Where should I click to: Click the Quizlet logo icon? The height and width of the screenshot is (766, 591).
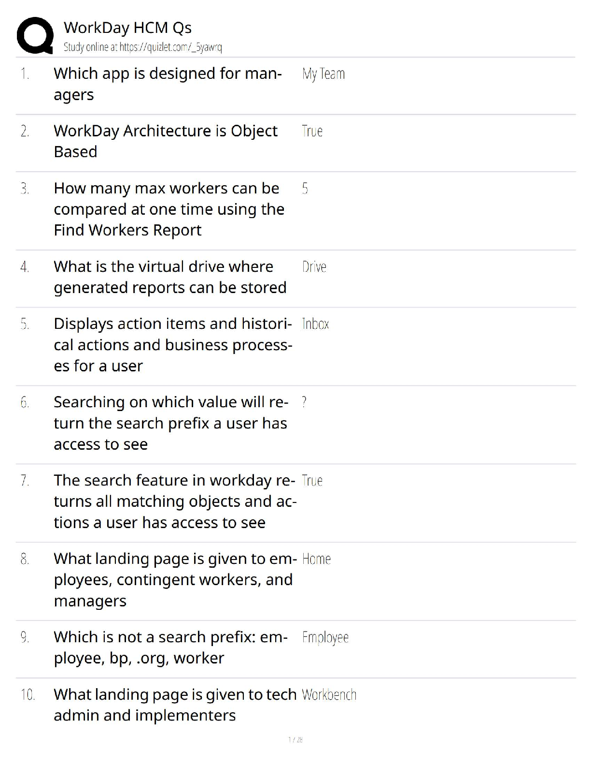35,35
